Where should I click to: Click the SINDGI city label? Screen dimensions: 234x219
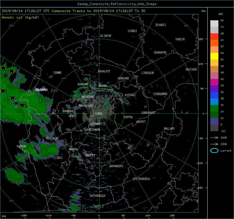pyautogui.click(x=132, y=31)
